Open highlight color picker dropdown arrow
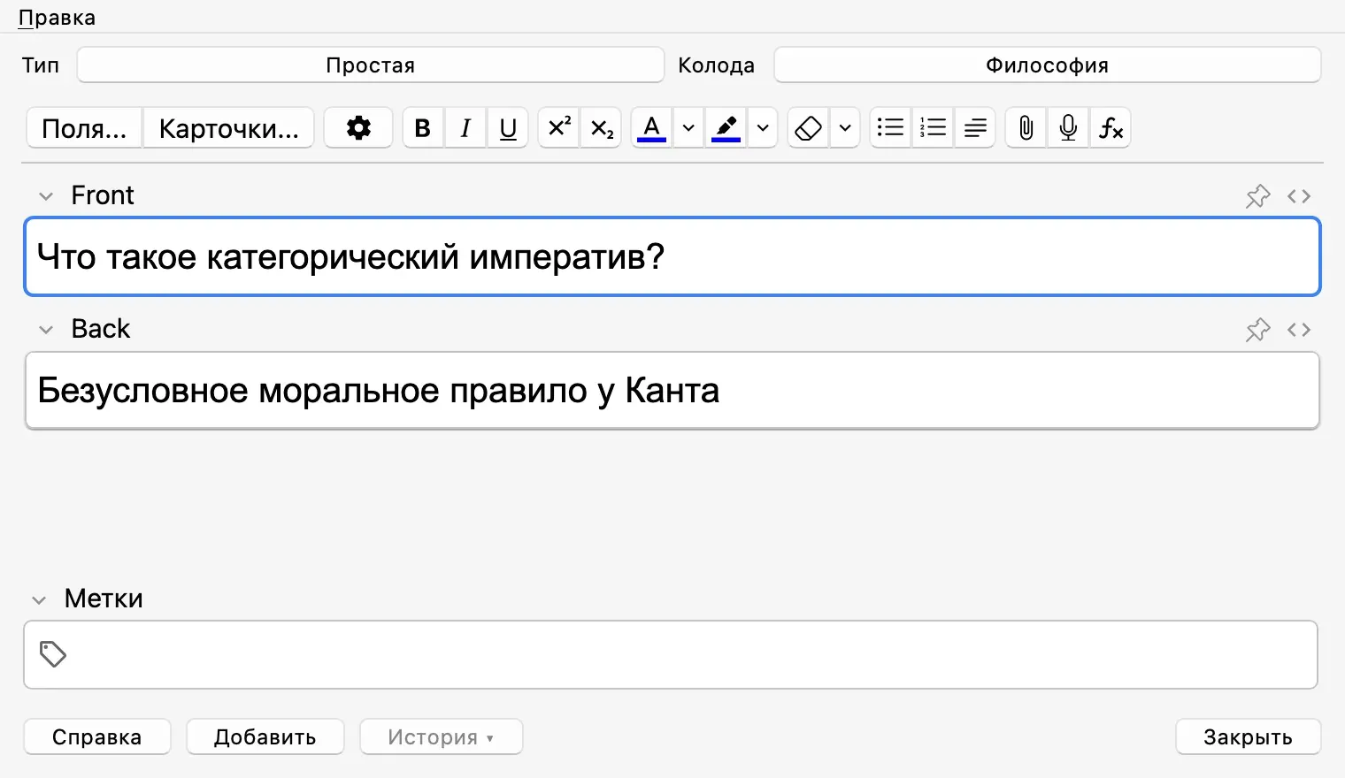Viewport: 1345px width, 778px height. coord(763,128)
